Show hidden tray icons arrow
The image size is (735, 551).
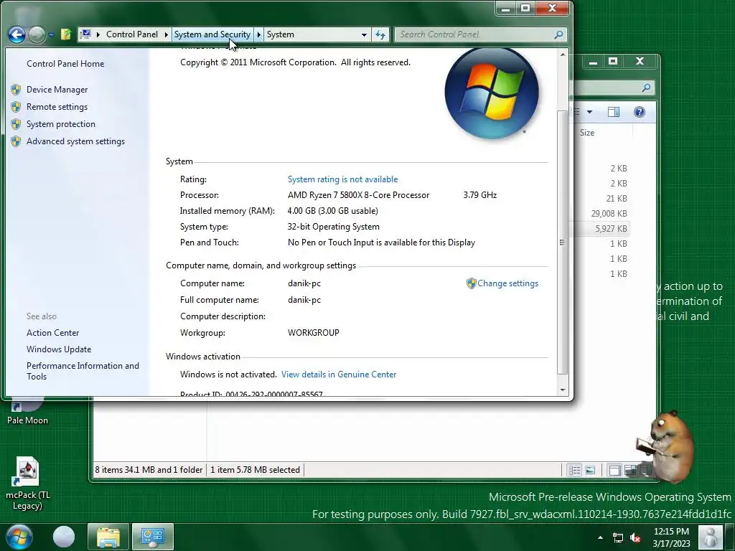click(x=601, y=537)
